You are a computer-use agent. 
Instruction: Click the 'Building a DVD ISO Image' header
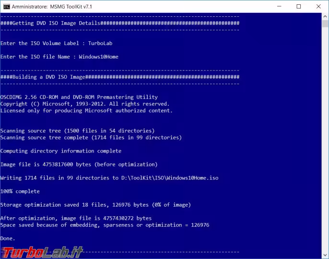[x=49, y=77]
